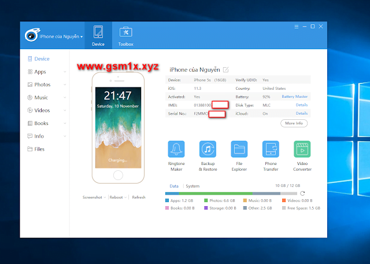Screen dimensions: 370x264
Task: Switch to the System storage tab
Action: [x=193, y=186]
